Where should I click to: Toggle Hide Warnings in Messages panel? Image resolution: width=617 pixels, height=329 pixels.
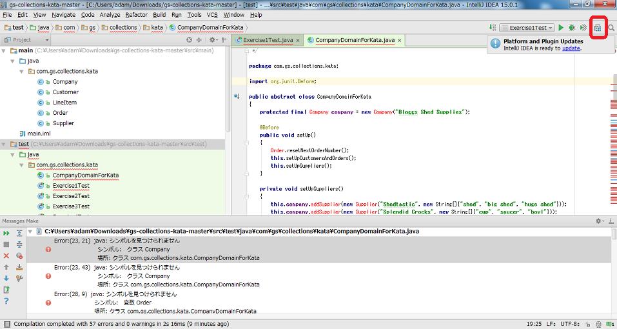pos(19,256)
